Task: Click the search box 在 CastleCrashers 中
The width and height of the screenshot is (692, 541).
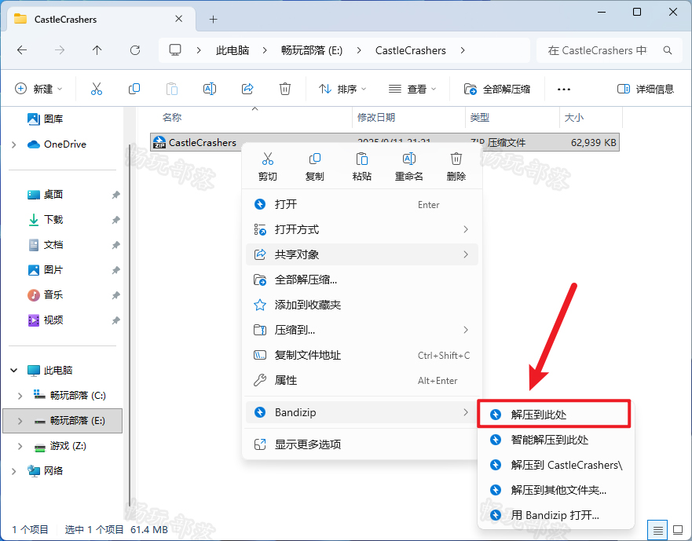Action: click(x=611, y=50)
